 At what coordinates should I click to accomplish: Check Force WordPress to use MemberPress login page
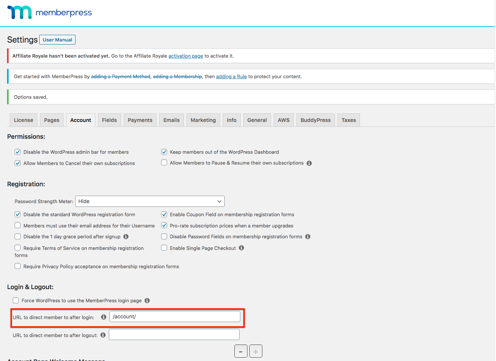pos(16,300)
